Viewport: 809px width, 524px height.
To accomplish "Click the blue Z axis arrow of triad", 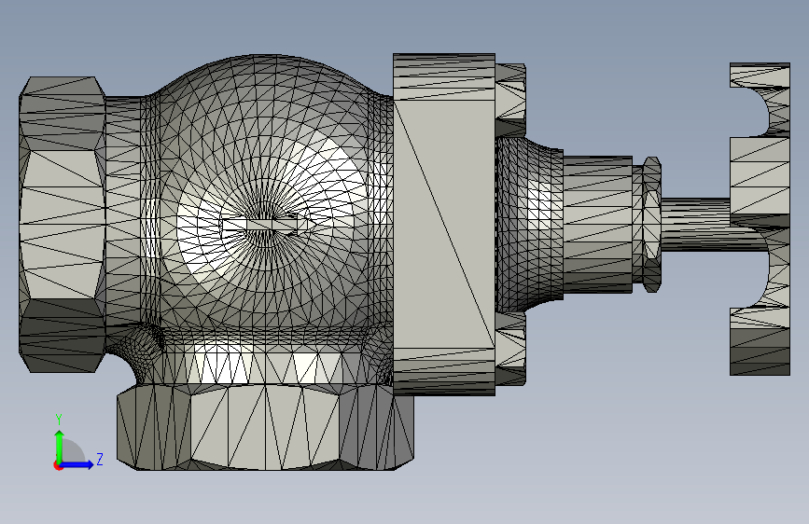I will click(77, 464).
